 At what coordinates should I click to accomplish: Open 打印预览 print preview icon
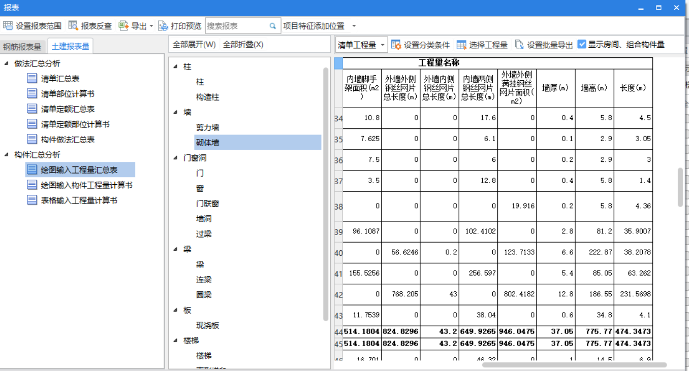point(163,26)
